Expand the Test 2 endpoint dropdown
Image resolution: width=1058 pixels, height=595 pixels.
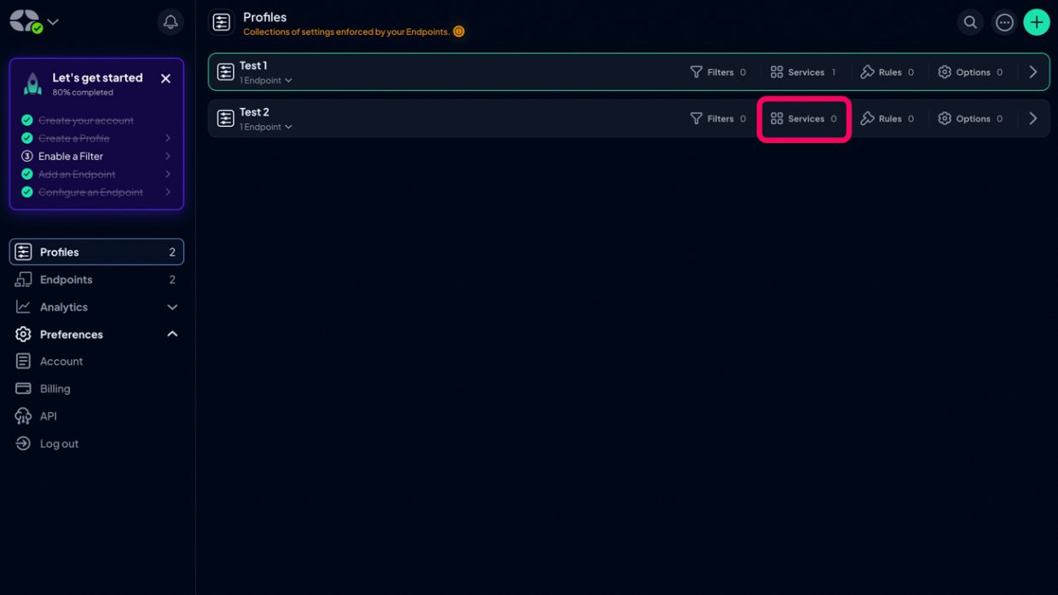[x=265, y=127]
